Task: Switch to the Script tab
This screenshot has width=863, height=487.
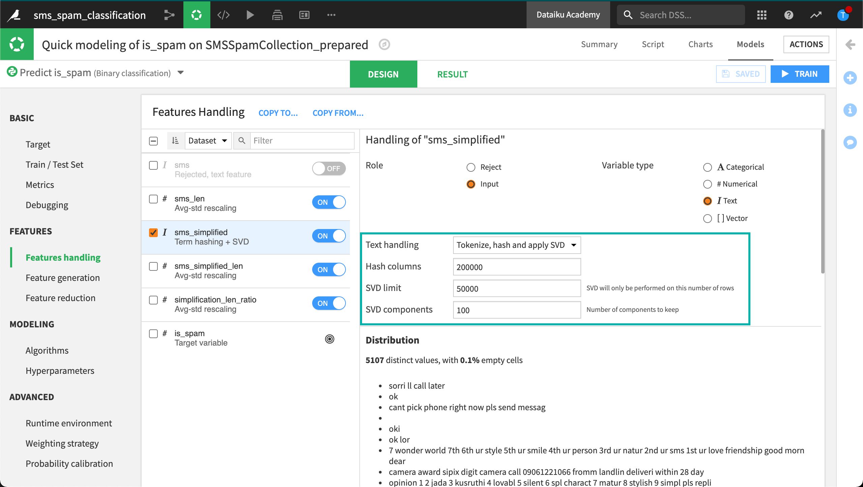Action: click(653, 44)
